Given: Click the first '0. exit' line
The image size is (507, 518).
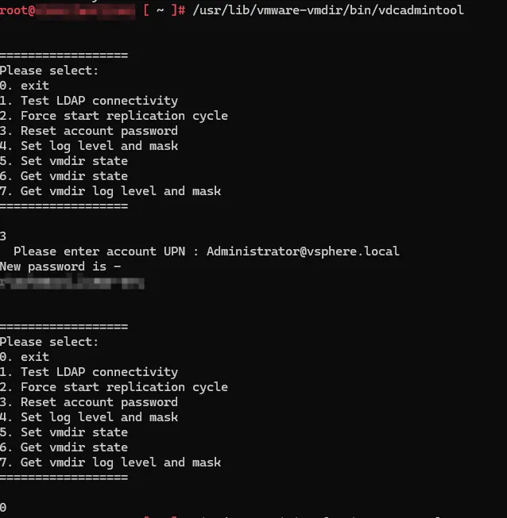Looking at the screenshot, I should pos(25,86).
